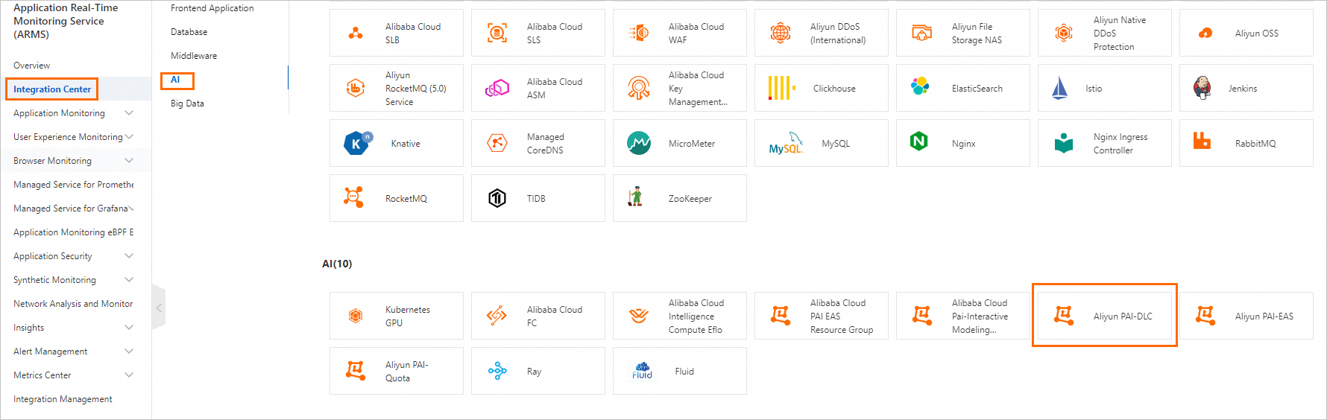Expand the Insights menu

pyautogui.click(x=129, y=328)
